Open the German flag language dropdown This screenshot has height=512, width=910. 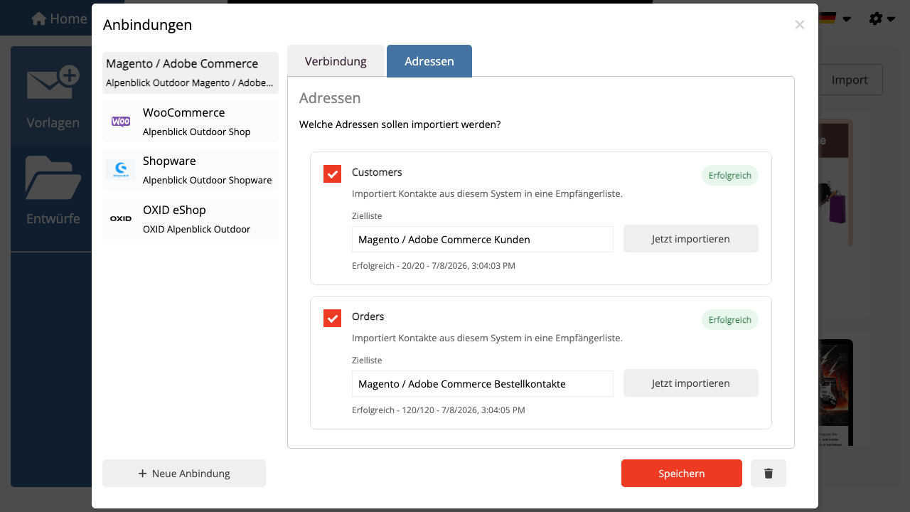pyautogui.click(x=834, y=18)
